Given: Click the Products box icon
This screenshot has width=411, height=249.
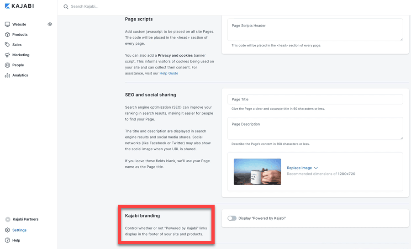Looking at the screenshot, I should (x=7, y=35).
